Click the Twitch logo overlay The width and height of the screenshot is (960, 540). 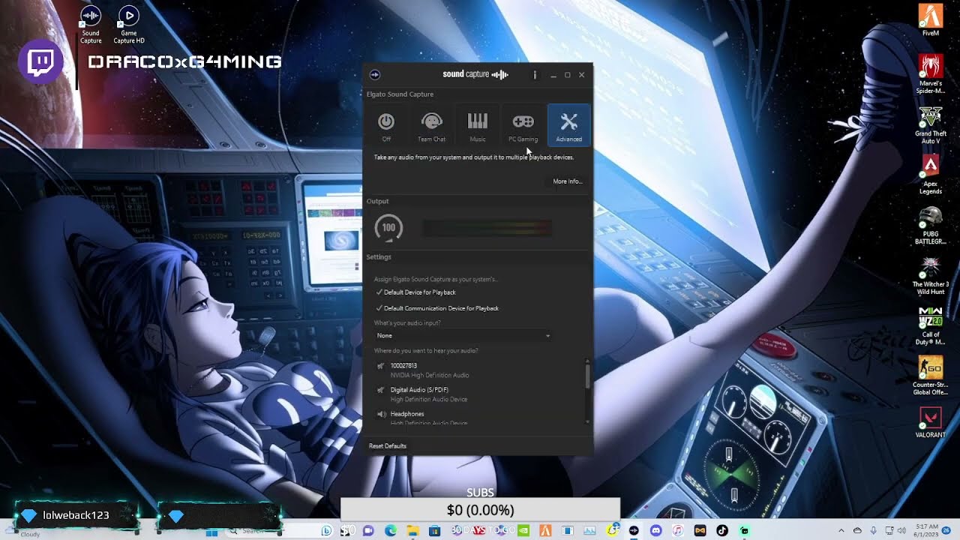[40, 61]
